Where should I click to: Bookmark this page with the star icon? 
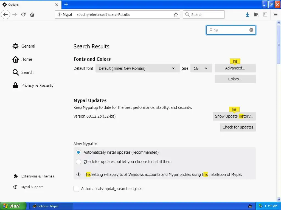[x=176, y=14]
